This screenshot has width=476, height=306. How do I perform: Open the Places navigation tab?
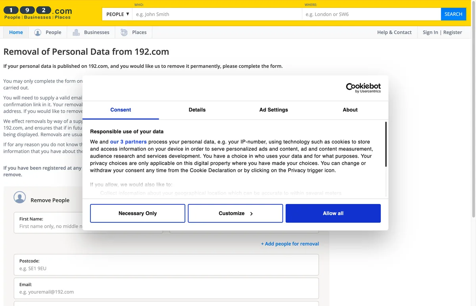[x=134, y=33]
